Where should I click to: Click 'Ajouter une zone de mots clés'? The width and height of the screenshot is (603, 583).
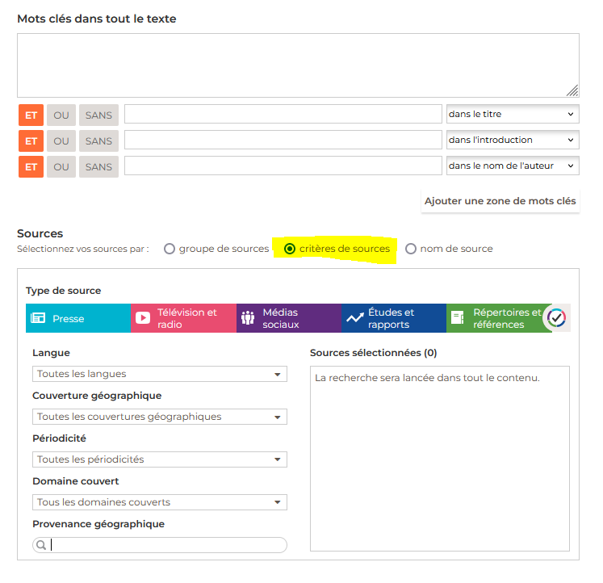click(x=500, y=201)
